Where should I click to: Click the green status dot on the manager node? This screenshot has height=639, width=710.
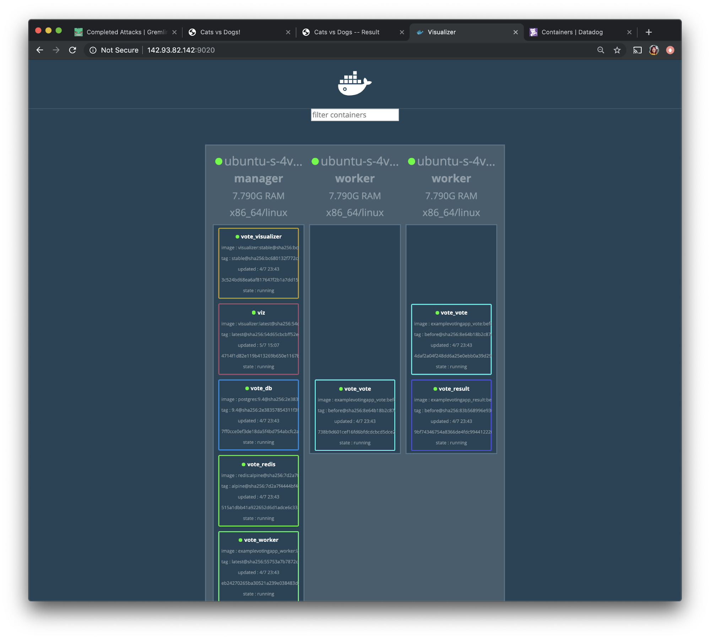219,161
